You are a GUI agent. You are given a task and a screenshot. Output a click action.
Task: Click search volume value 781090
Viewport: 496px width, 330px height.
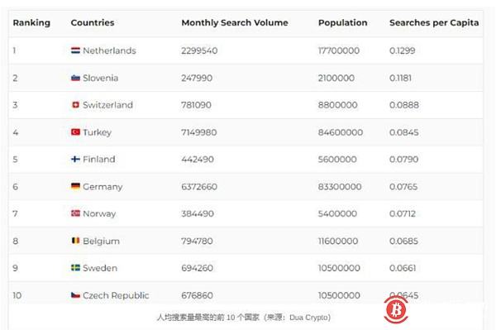196,105
